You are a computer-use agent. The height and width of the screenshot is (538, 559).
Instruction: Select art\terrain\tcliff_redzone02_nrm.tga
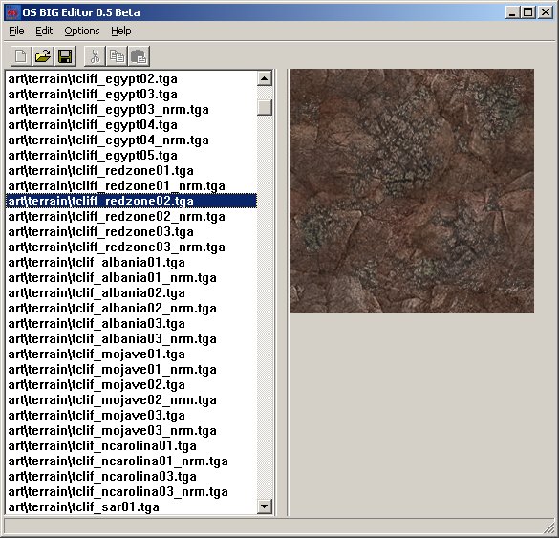131,216
